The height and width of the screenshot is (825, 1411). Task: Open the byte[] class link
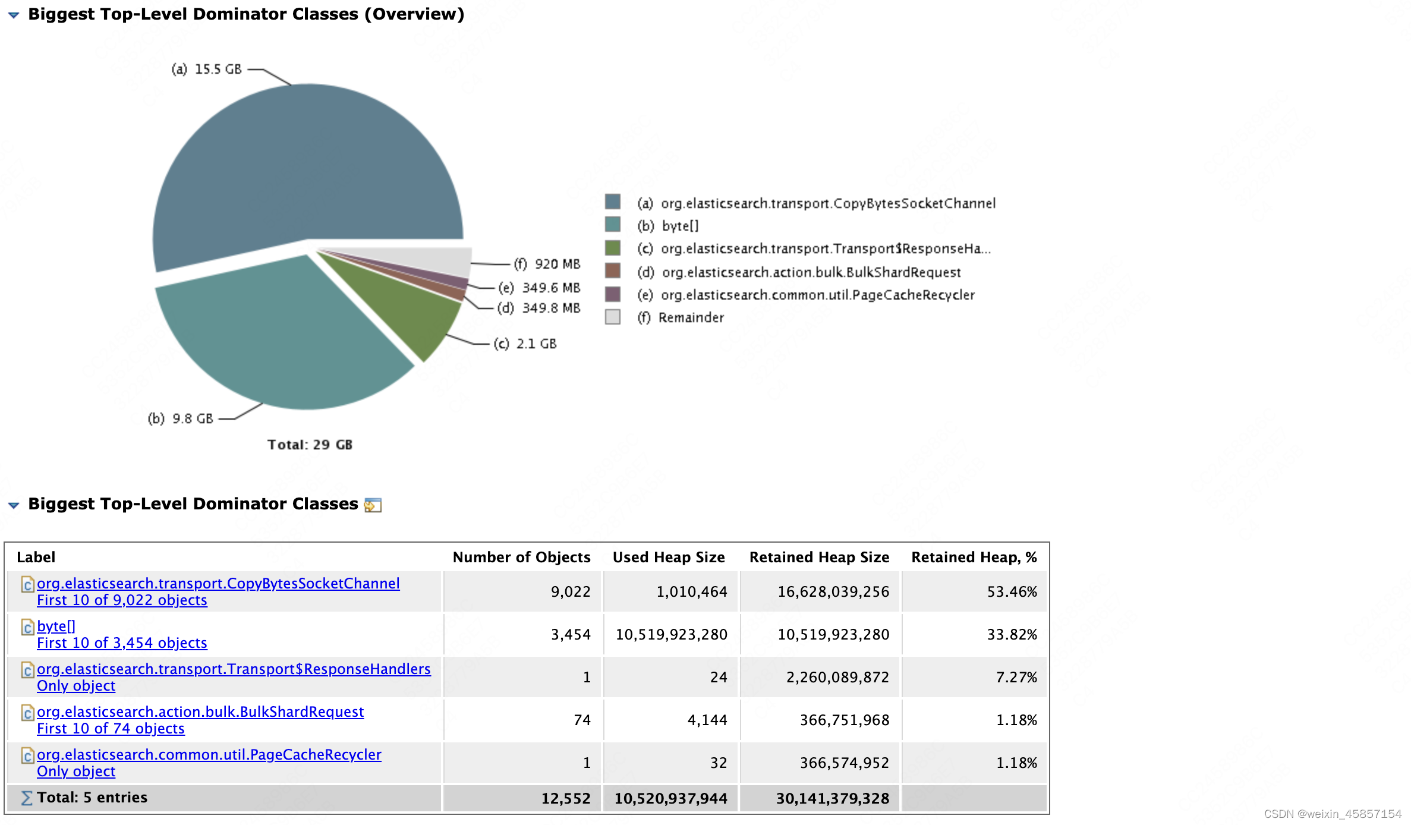click(56, 626)
